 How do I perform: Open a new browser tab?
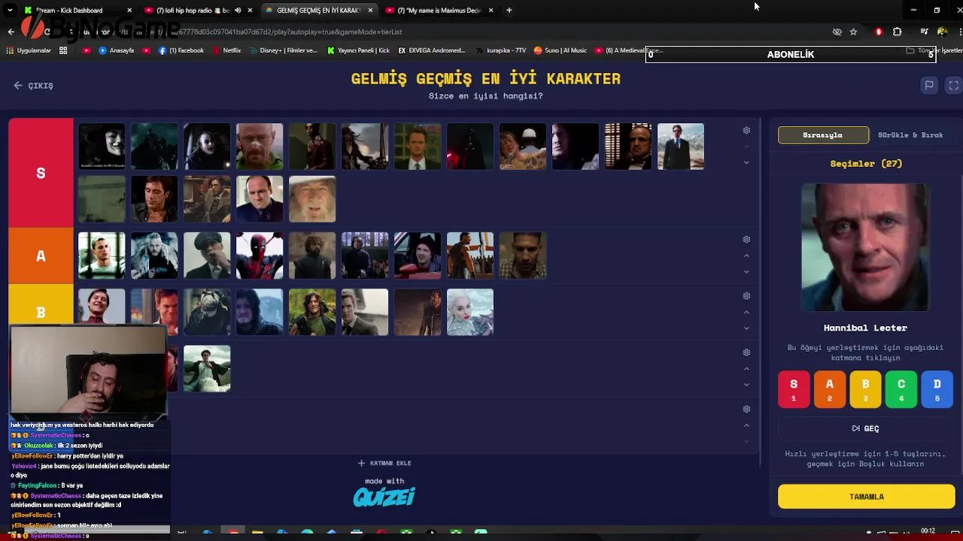pyautogui.click(x=509, y=11)
